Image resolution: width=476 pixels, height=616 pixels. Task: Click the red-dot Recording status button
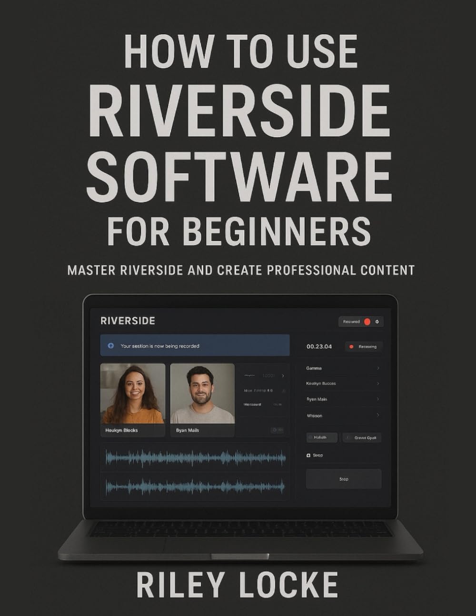(x=363, y=346)
